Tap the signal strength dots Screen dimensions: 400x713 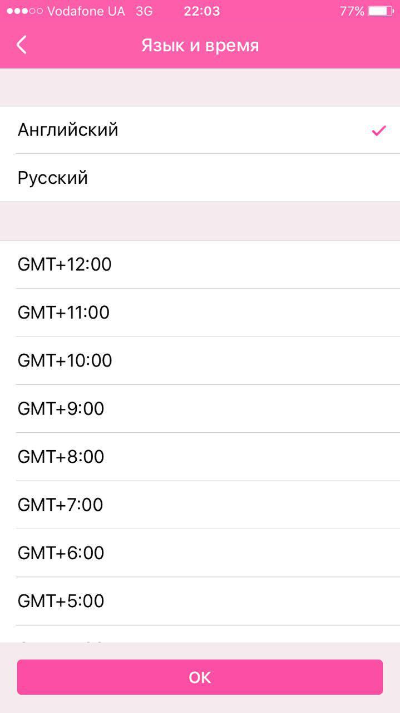[x=24, y=11]
